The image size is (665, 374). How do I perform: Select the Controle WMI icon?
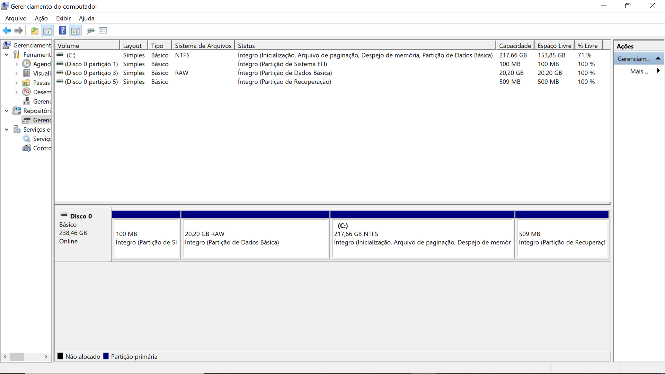tap(26, 148)
